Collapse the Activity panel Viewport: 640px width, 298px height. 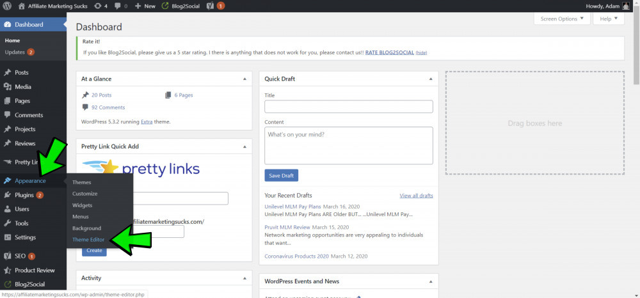244,278
